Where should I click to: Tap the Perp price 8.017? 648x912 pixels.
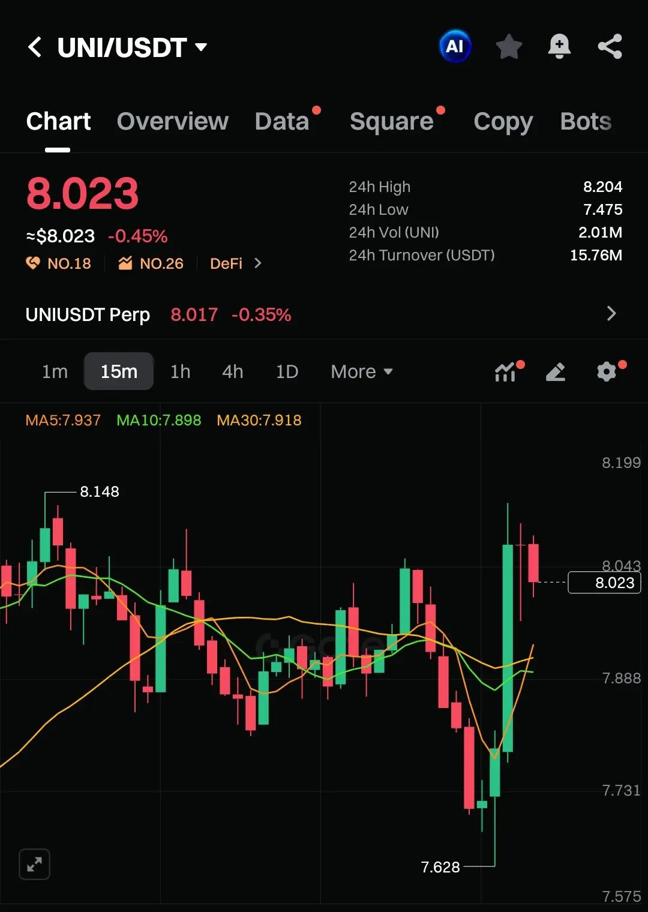[194, 314]
